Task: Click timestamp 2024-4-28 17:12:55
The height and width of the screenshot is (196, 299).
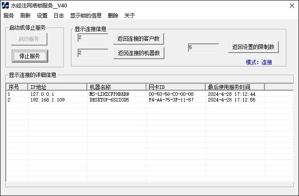Action: [x=231, y=100]
